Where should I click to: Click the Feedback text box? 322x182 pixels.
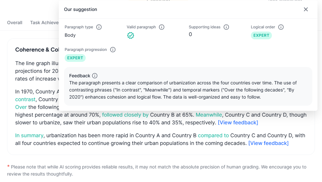pos(188,86)
